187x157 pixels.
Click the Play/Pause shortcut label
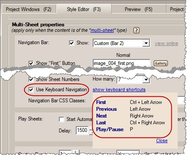pyautogui.click(x=110, y=129)
